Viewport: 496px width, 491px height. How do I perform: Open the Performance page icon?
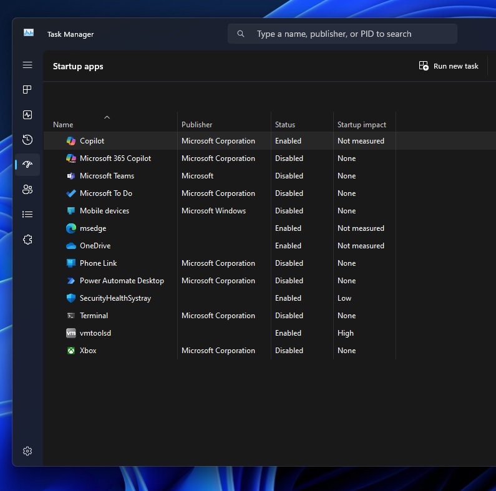27,115
